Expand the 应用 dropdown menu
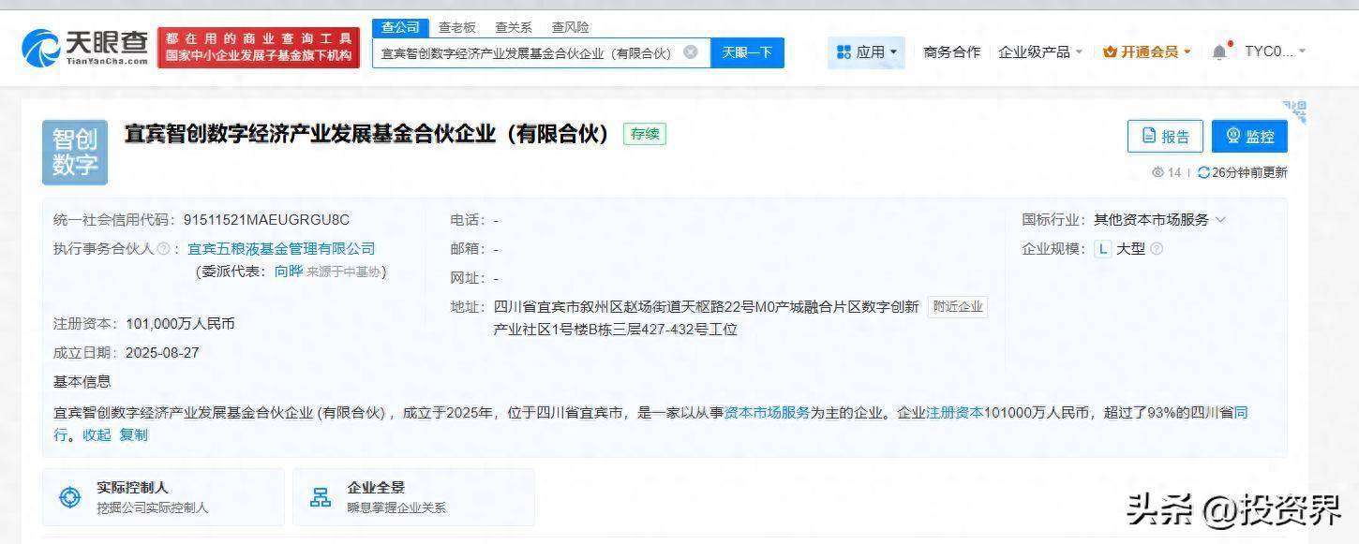Image resolution: width=1359 pixels, height=544 pixels. click(866, 52)
